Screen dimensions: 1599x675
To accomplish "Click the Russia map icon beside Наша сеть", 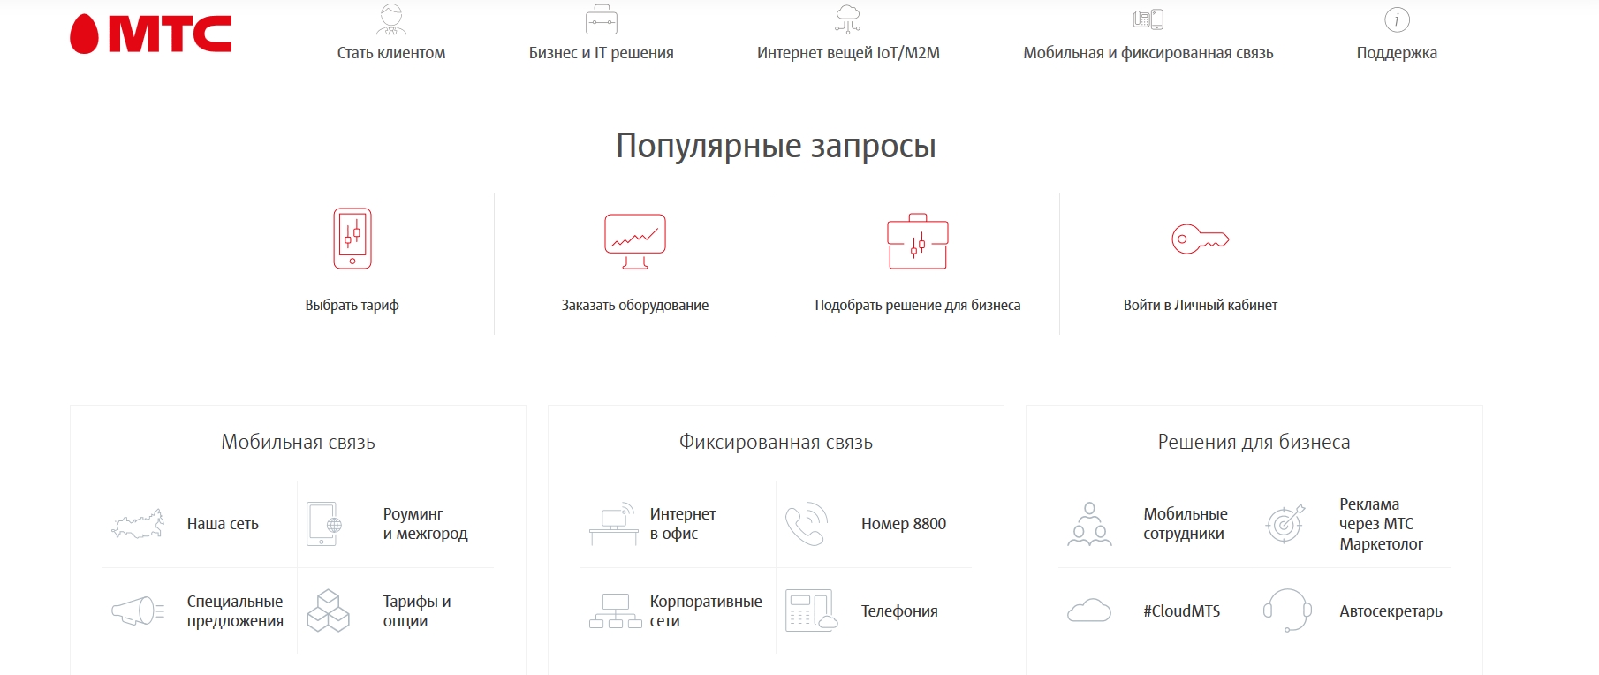I will [138, 524].
